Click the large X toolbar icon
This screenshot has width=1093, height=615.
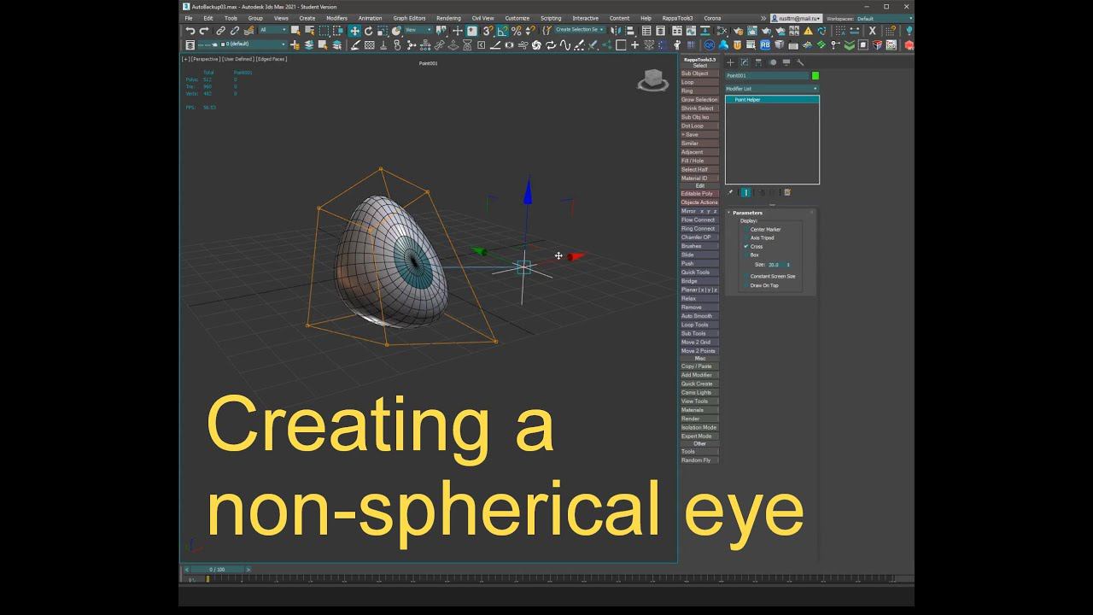872,31
